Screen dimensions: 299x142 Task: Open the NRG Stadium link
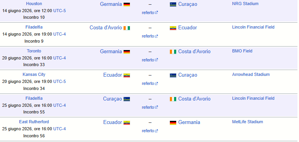tap(245, 4)
